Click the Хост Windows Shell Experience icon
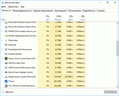Image resolution: width=119 pixels, height=96 pixels. (x=6, y=86)
